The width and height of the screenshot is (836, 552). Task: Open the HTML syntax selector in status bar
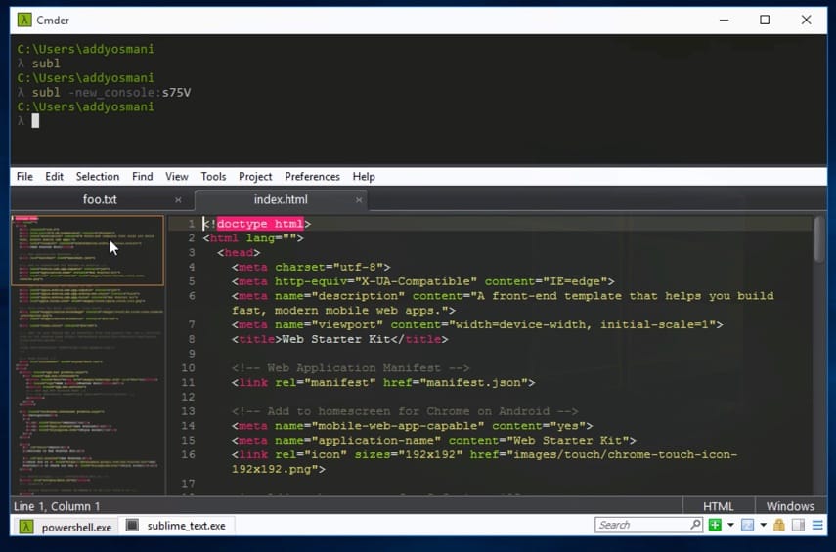point(718,506)
